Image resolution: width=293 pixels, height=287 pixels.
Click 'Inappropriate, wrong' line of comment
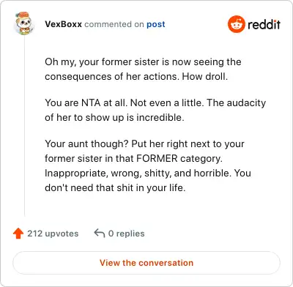coord(148,174)
